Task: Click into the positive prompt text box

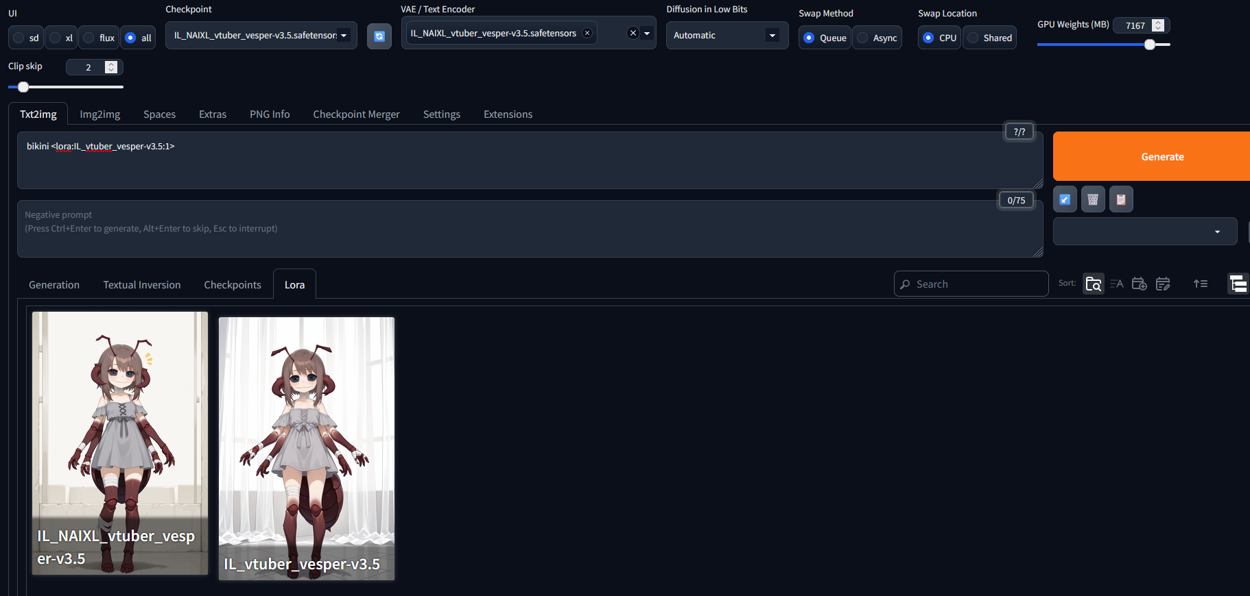Action: 530,160
